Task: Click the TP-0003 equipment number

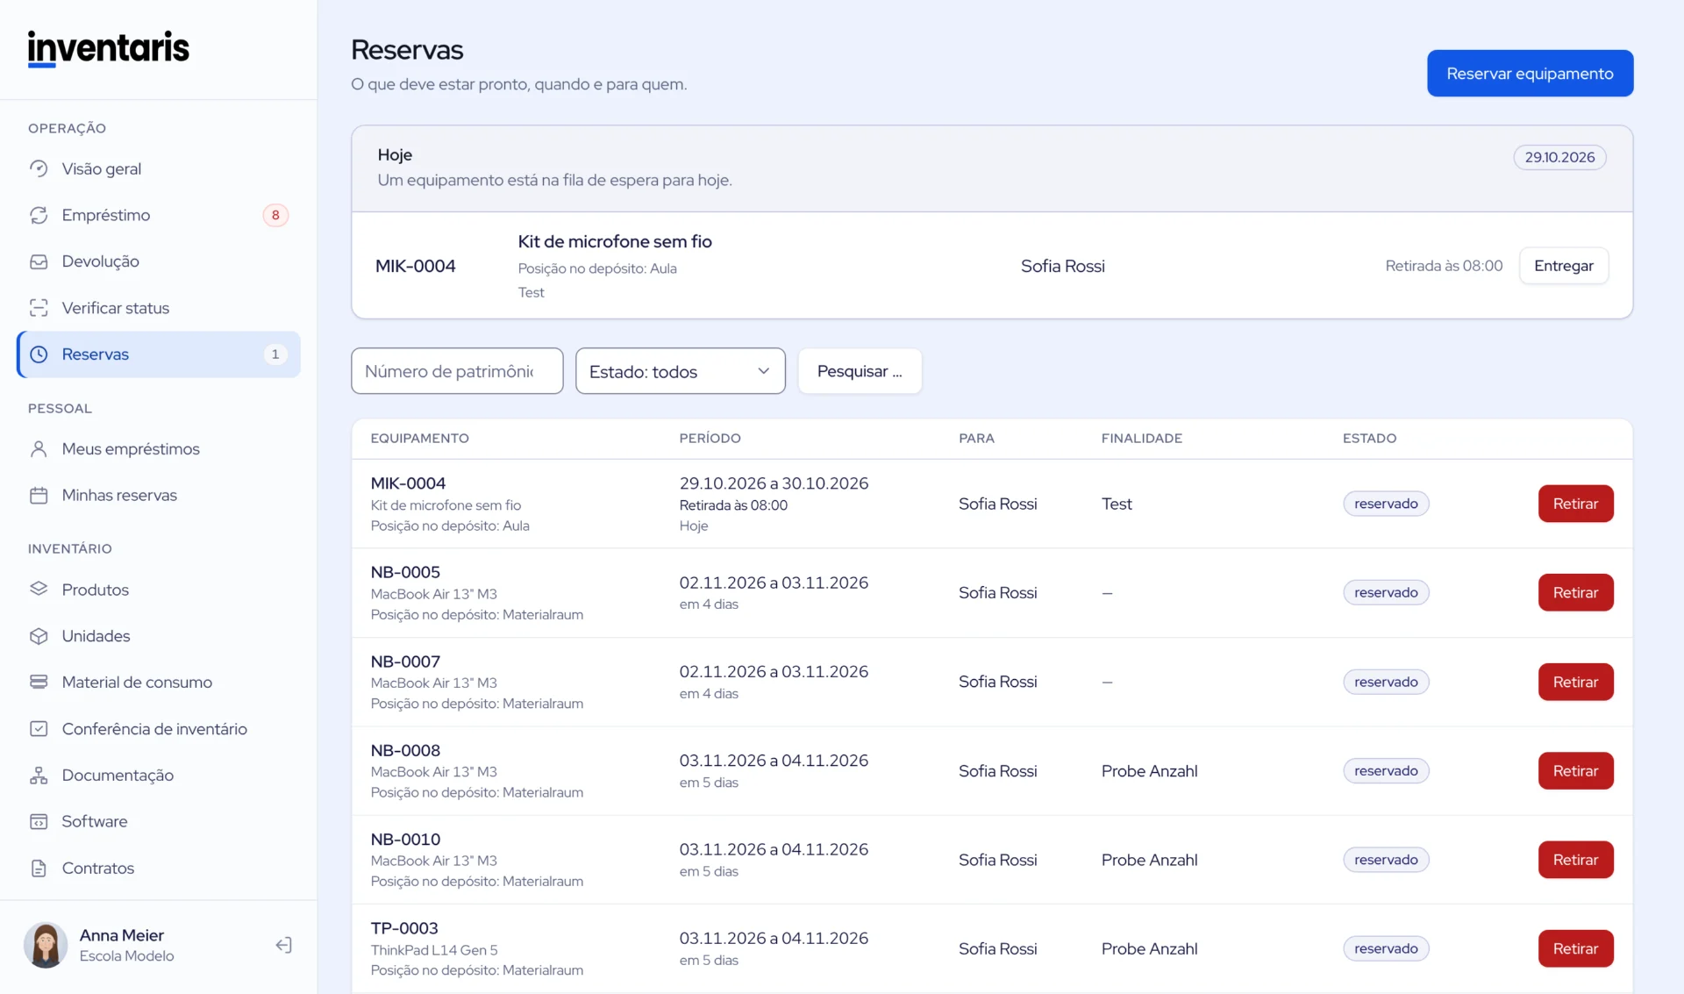Action: tap(404, 928)
